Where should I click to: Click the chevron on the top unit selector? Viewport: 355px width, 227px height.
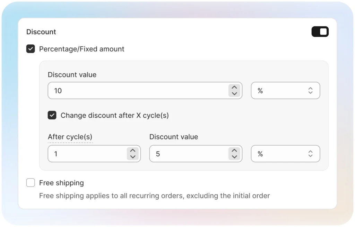(310, 90)
